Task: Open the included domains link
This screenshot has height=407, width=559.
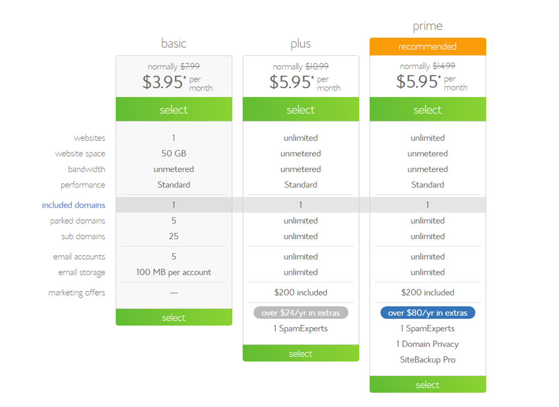Action: (73, 205)
